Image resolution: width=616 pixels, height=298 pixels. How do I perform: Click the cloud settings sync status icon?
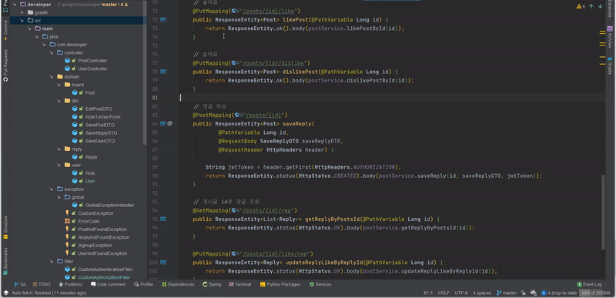(533, 293)
